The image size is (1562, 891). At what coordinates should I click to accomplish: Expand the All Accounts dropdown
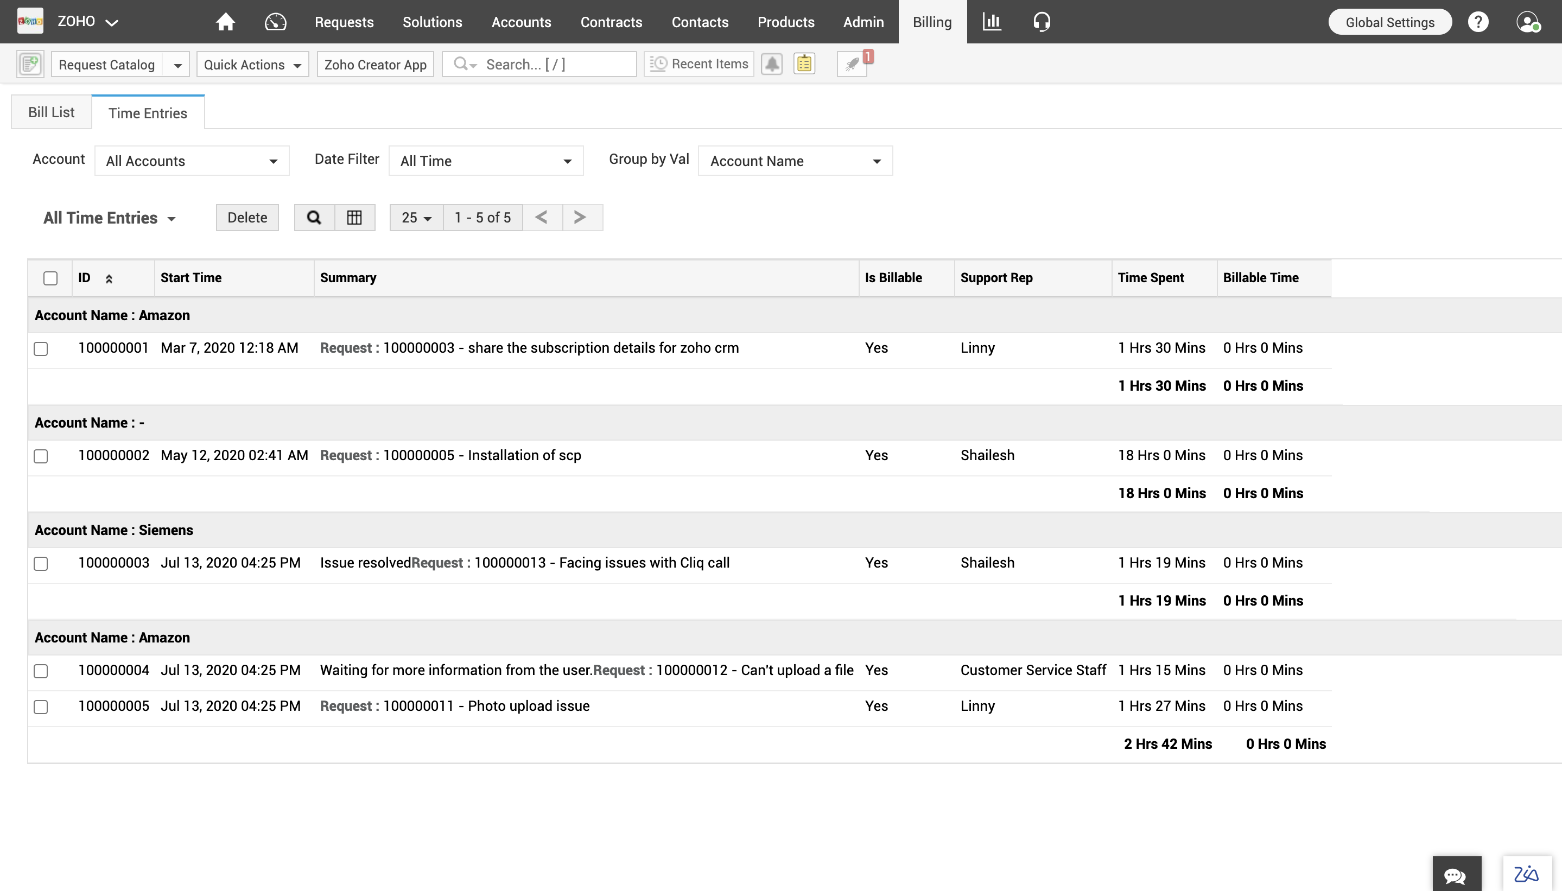192,161
